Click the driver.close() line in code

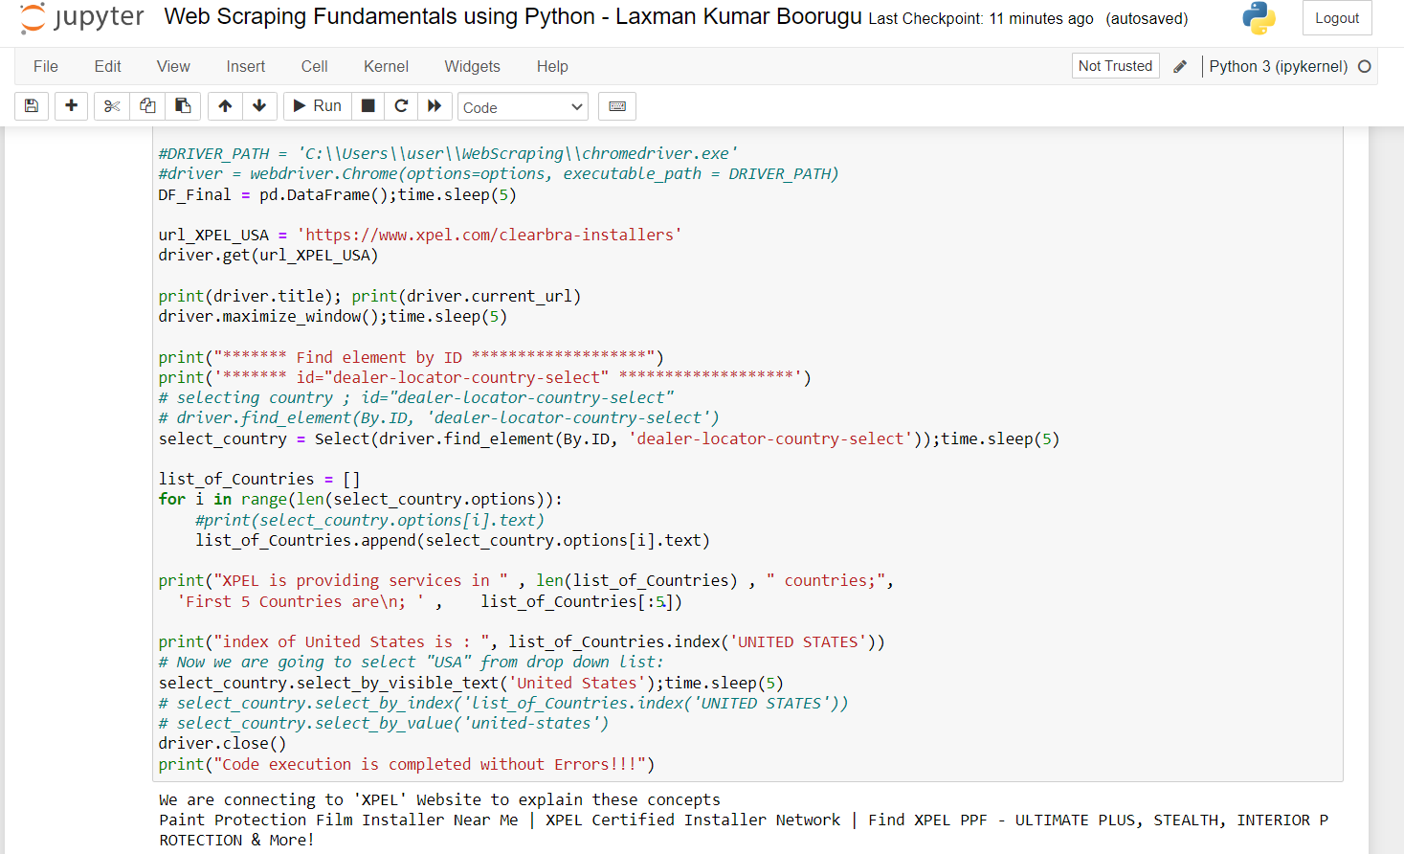point(222,743)
